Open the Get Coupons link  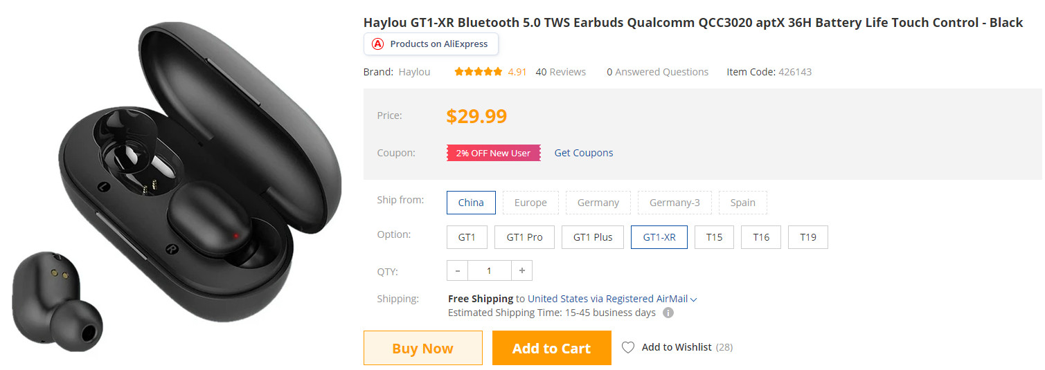584,153
